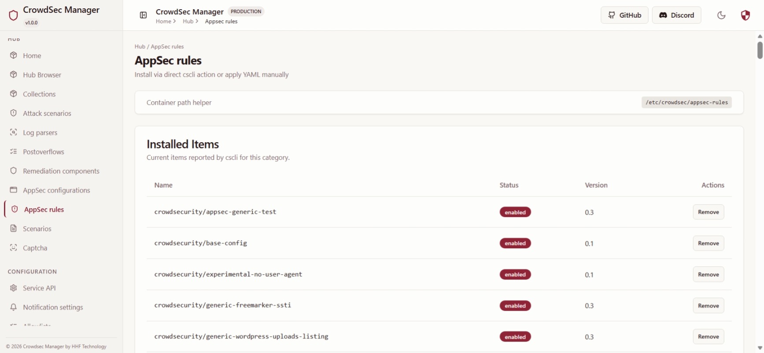Remove crowdsecurity/appsec-generic-test rule
Image resolution: width=764 pixels, height=353 pixels.
coord(708,212)
